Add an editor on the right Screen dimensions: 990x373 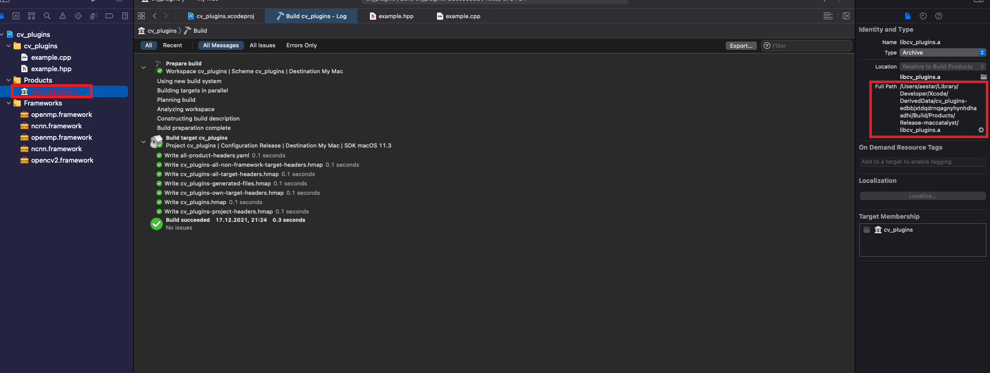(x=846, y=16)
